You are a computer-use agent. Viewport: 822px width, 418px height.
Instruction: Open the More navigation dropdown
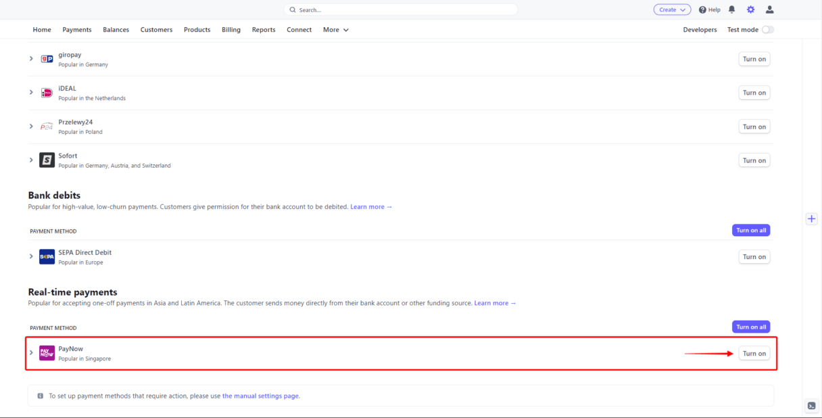click(x=336, y=30)
